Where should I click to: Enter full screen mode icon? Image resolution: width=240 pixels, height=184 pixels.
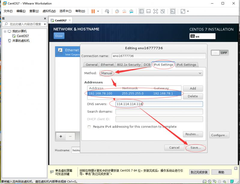point(155,11)
